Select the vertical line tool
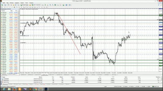Image resolution: width=163 pixels, height=91 pixels. click(7, 7)
